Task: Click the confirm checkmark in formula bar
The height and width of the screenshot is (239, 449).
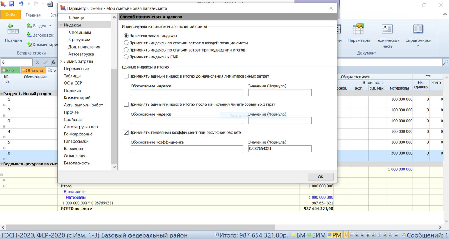Action: [x=45, y=62]
